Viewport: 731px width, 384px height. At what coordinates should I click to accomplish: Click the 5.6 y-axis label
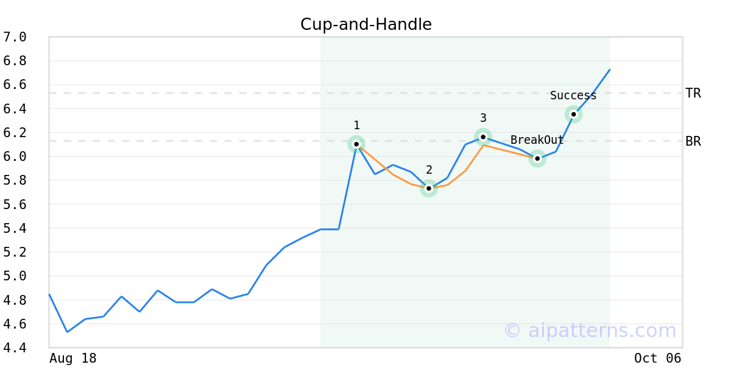(15, 205)
